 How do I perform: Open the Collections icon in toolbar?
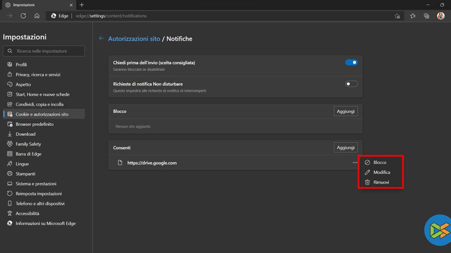(426, 16)
